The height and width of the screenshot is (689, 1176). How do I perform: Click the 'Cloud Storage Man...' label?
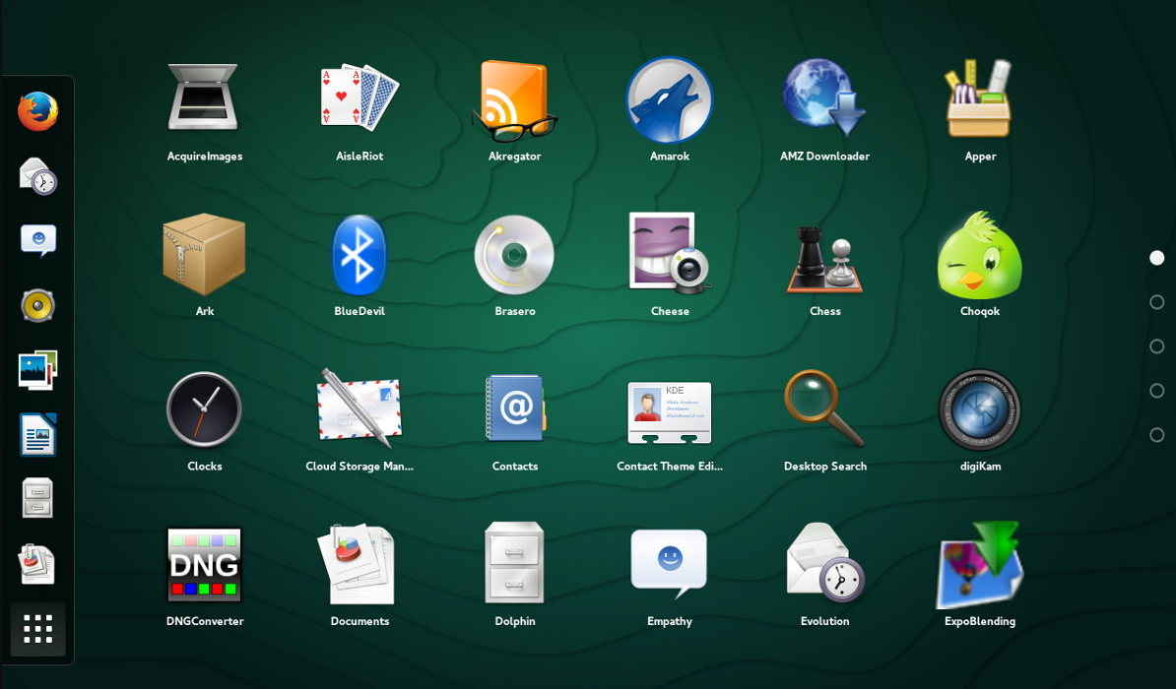pyautogui.click(x=359, y=467)
